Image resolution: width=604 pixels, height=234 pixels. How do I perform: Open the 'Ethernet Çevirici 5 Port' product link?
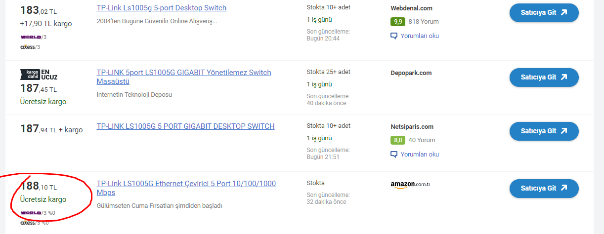(186, 184)
